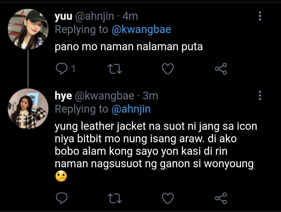Like hye's tweet with heart icon
This screenshot has width=281, height=212.
(x=168, y=198)
